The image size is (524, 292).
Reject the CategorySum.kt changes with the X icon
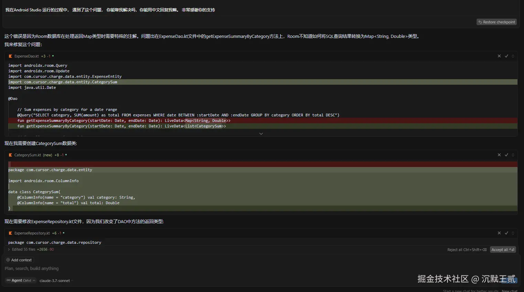[x=499, y=155]
